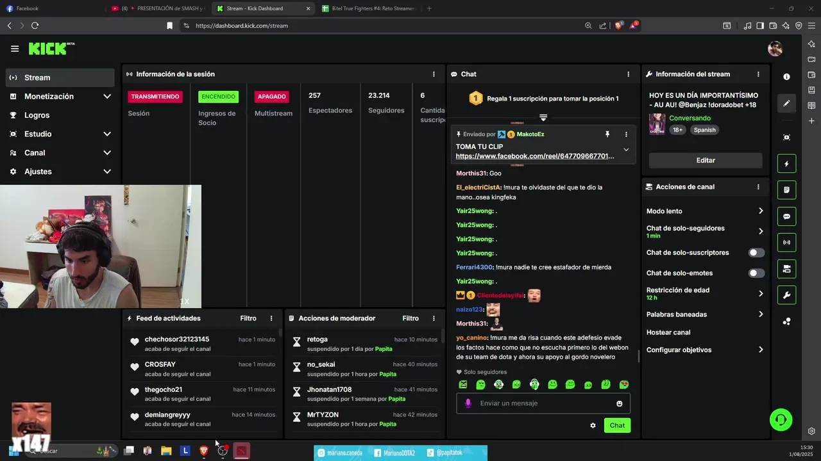This screenshot has width=821, height=461.
Task: Open Modo lento settings
Action: tap(705, 211)
